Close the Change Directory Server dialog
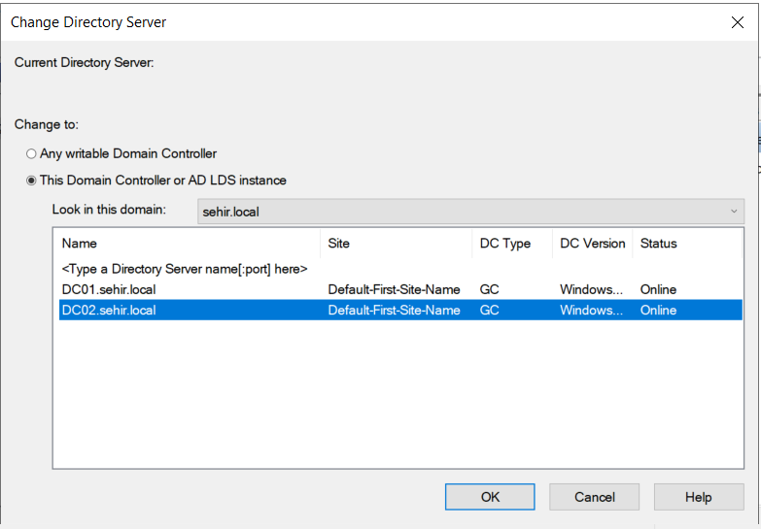This screenshot has height=529, width=761. tap(737, 22)
